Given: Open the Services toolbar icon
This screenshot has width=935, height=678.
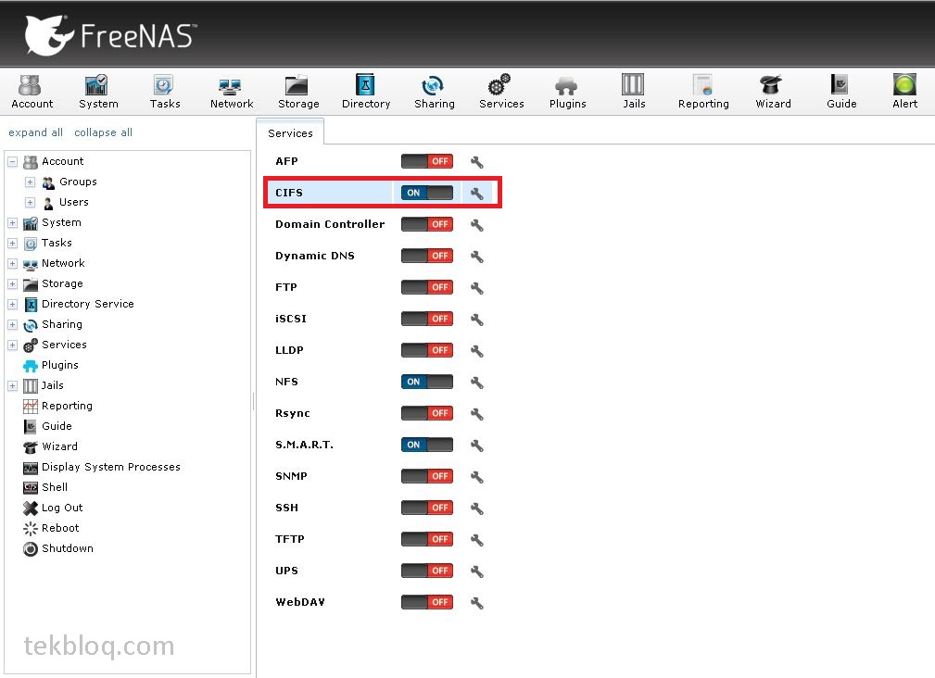Looking at the screenshot, I should 501,91.
